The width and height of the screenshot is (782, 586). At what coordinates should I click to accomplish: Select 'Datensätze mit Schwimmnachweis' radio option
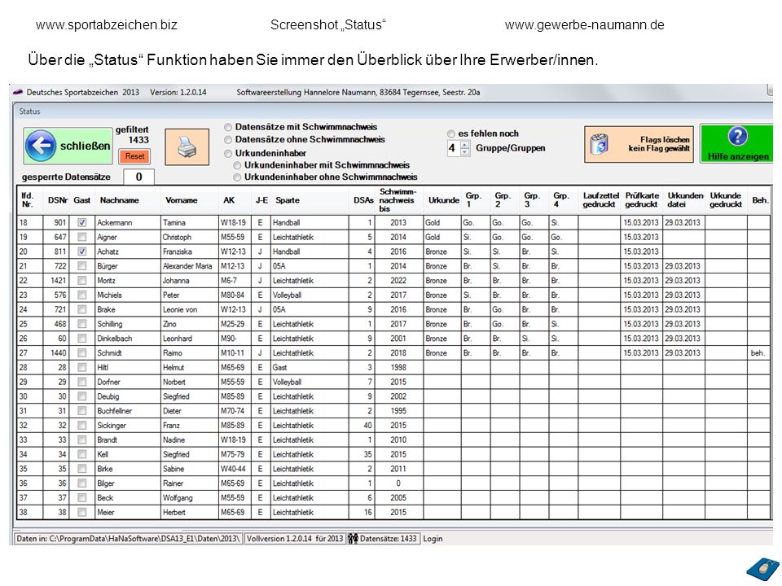228,127
